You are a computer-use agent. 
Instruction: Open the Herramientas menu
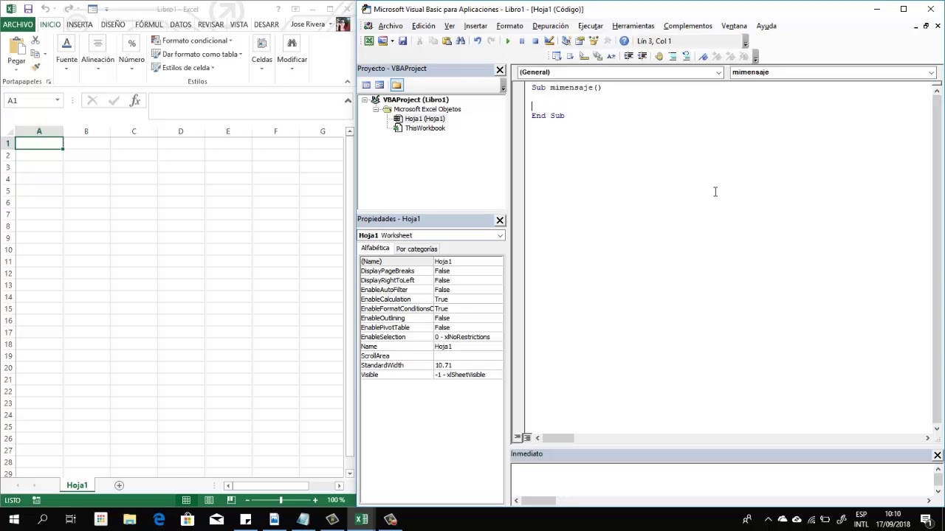pos(633,26)
